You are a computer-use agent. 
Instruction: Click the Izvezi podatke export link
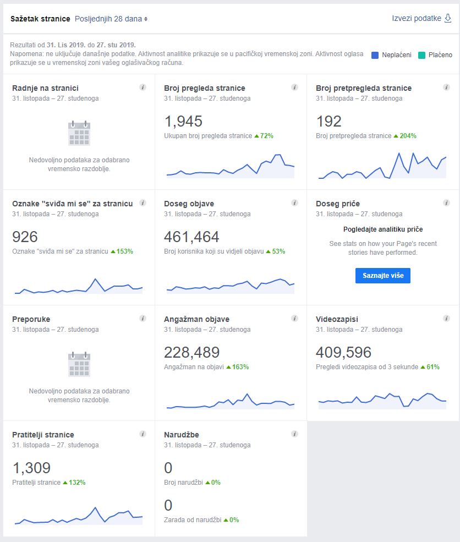click(417, 18)
